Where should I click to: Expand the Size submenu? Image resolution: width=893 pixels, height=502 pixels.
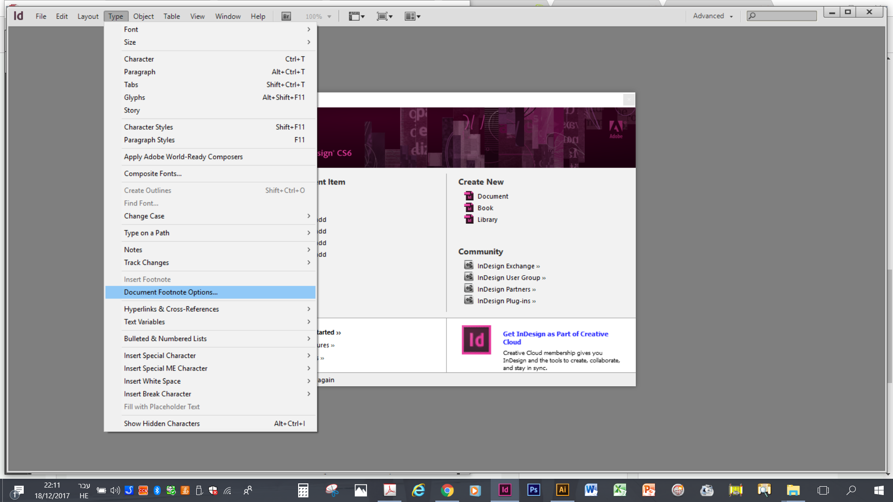click(210, 42)
